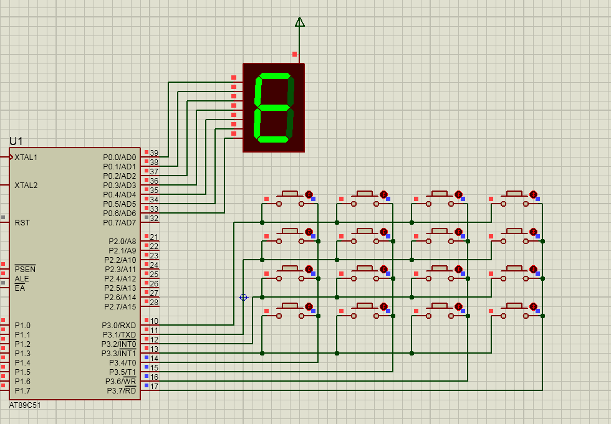Toggle latch on keypad button between P3.1 and P3.5
The width and height of the screenshot is (611, 424).
click(384, 232)
